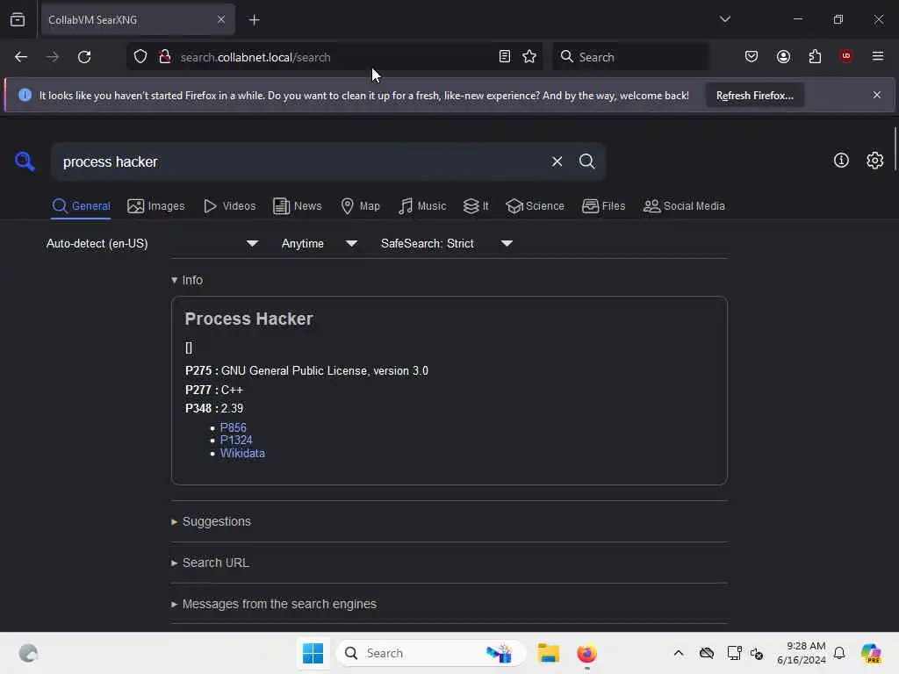Screen dimensions: 899x674
Task: Switch to the Files category tab
Action: 603,206
